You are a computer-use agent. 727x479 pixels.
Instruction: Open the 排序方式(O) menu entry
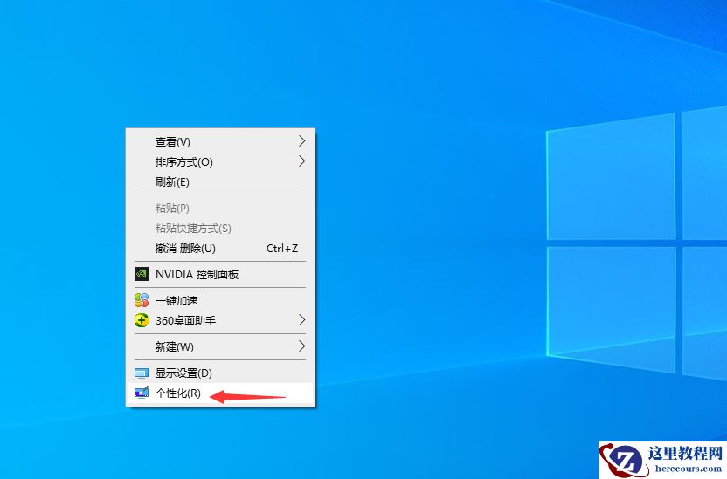click(x=220, y=161)
